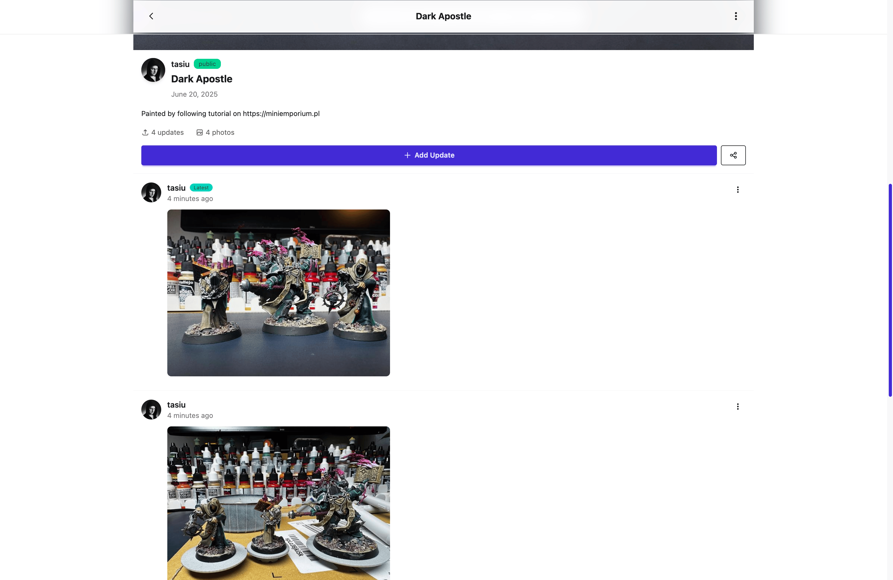Click the Dark Apostle title in top bar
The width and height of the screenshot is (893, 580).
coord(443,16)
